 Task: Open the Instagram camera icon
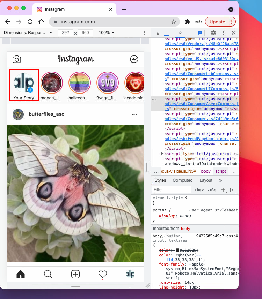pyautogui.click(x=17, y=60)
